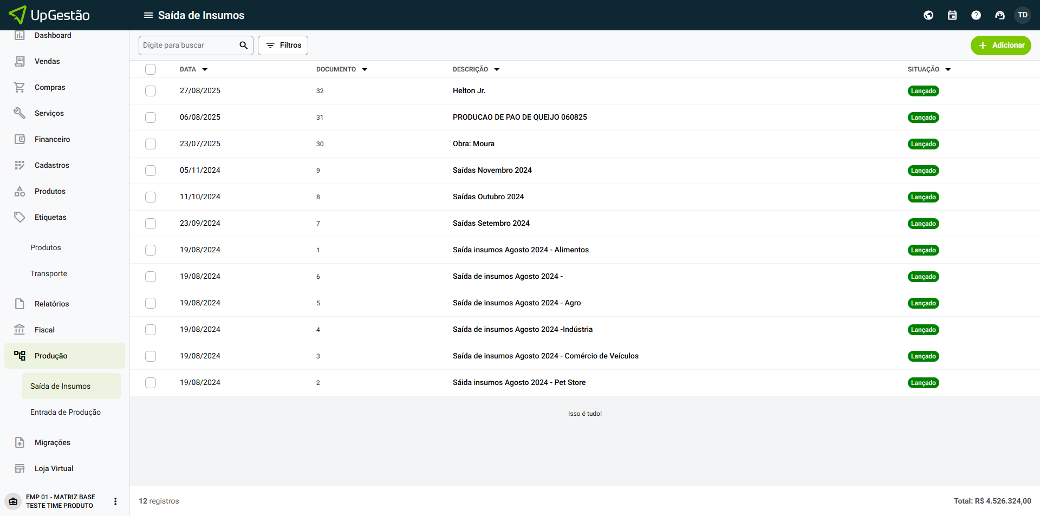Select the checkbox for Helton Jr. row
The height and width of the screenshot is (516, 1040).
coord(151,91)
